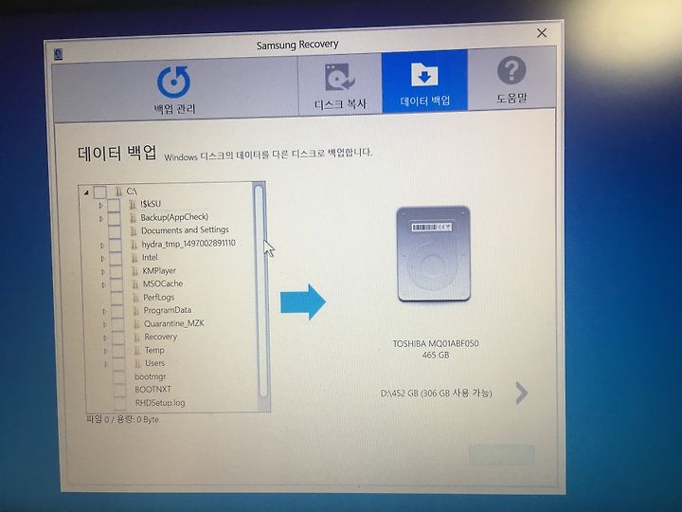Click the Documents and Settings folder icon
The image size is (682, 512).
pos(134,231)
